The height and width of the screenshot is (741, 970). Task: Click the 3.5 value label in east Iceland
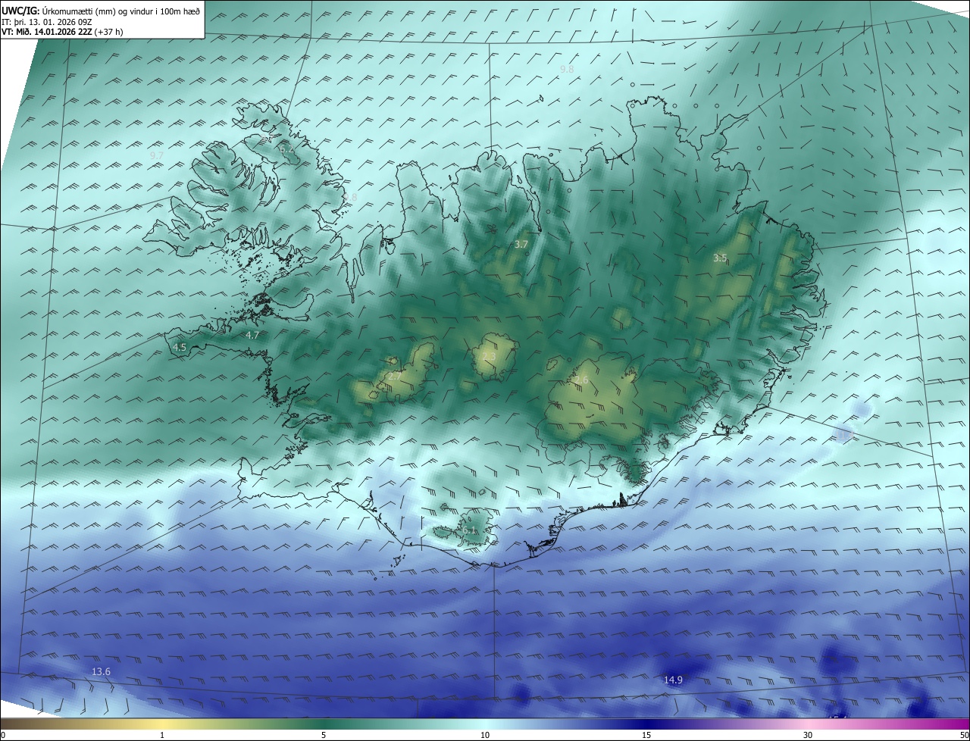[720, 258]
